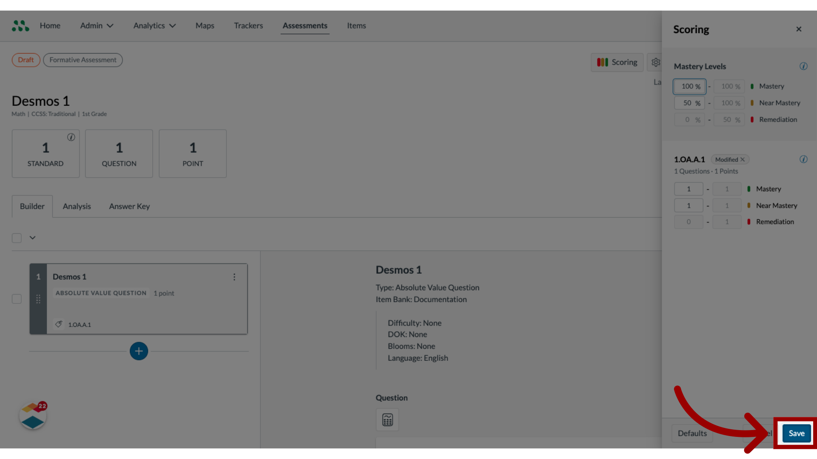Open the Analytics dropdown menu
Screen dimensions: 817x459
pos(154,25)
